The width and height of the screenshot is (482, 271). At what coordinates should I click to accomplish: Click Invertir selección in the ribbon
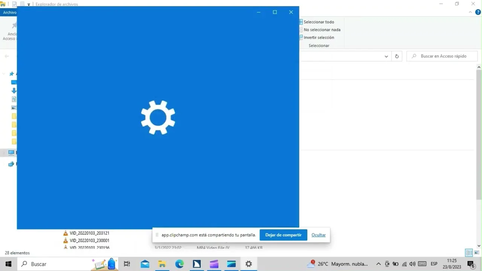pyautogui.click(x=319, y=37)
